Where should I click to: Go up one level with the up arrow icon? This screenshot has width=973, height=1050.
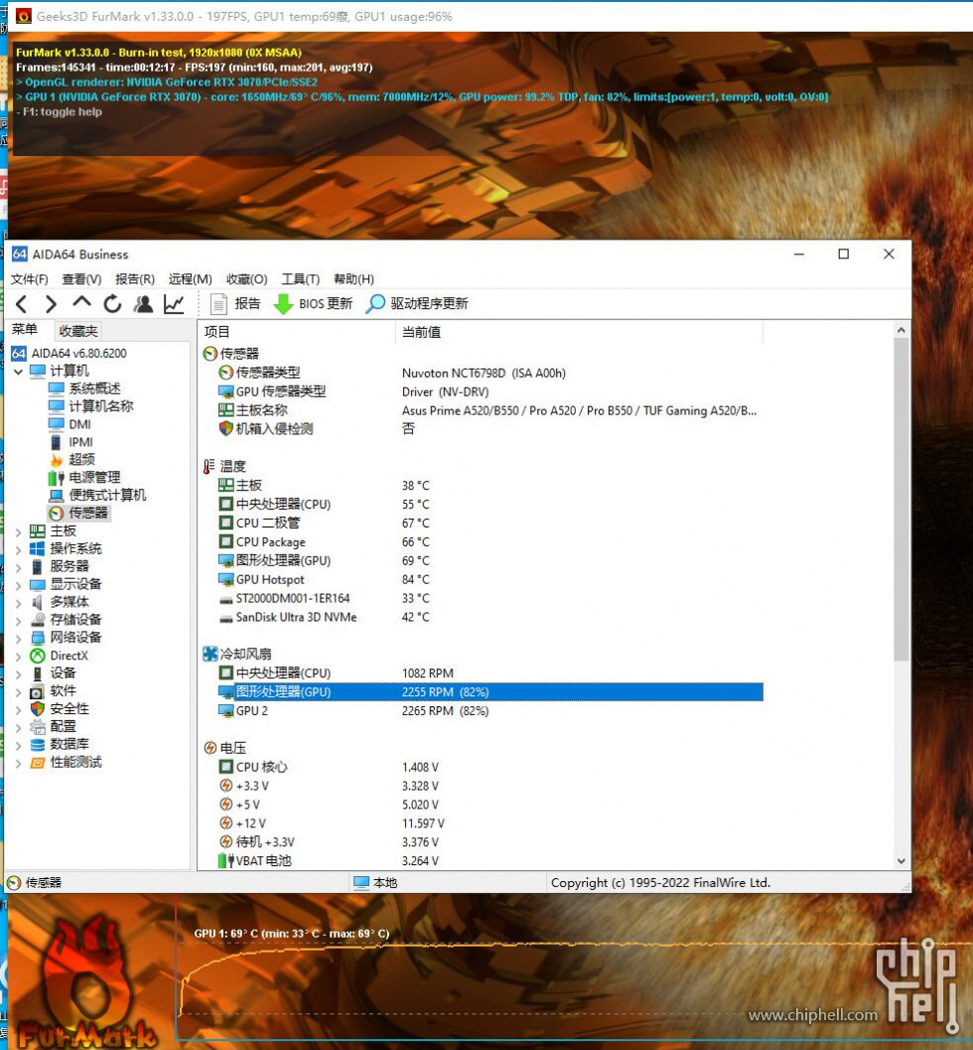81,303
